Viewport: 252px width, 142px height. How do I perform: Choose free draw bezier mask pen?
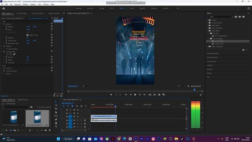(x=14, y=54)
